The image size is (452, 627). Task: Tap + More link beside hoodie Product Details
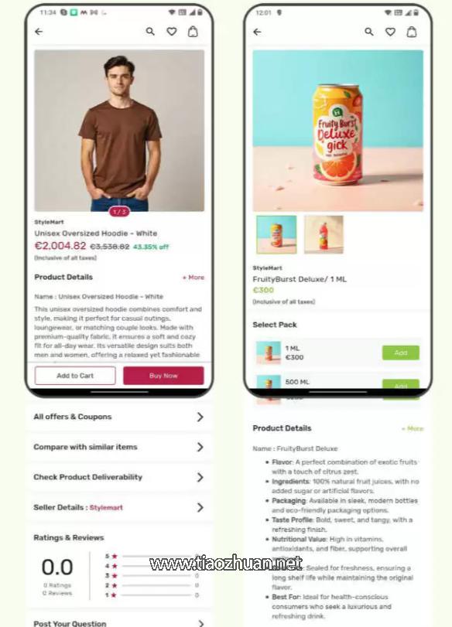point(193,277)
